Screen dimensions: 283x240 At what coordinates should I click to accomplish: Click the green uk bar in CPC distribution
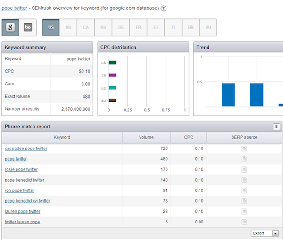pyautogui.click(x=112, y=63)
